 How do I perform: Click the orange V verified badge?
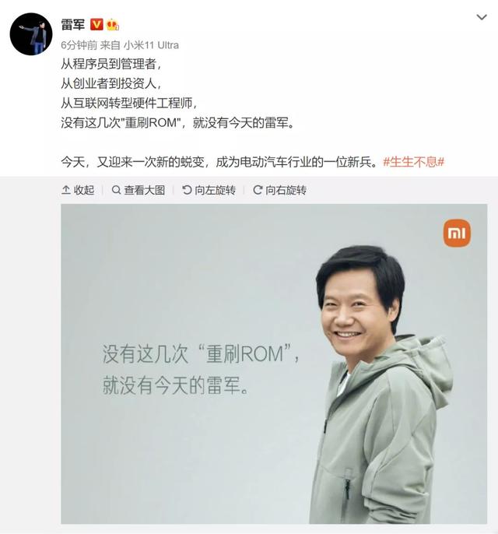[96, 25]
